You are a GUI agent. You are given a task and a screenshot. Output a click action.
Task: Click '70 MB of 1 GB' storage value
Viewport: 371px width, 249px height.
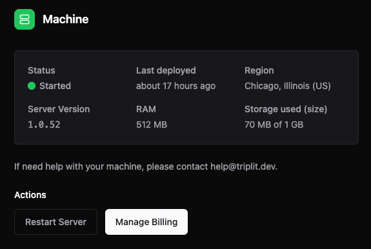click(x=274, y=124)
